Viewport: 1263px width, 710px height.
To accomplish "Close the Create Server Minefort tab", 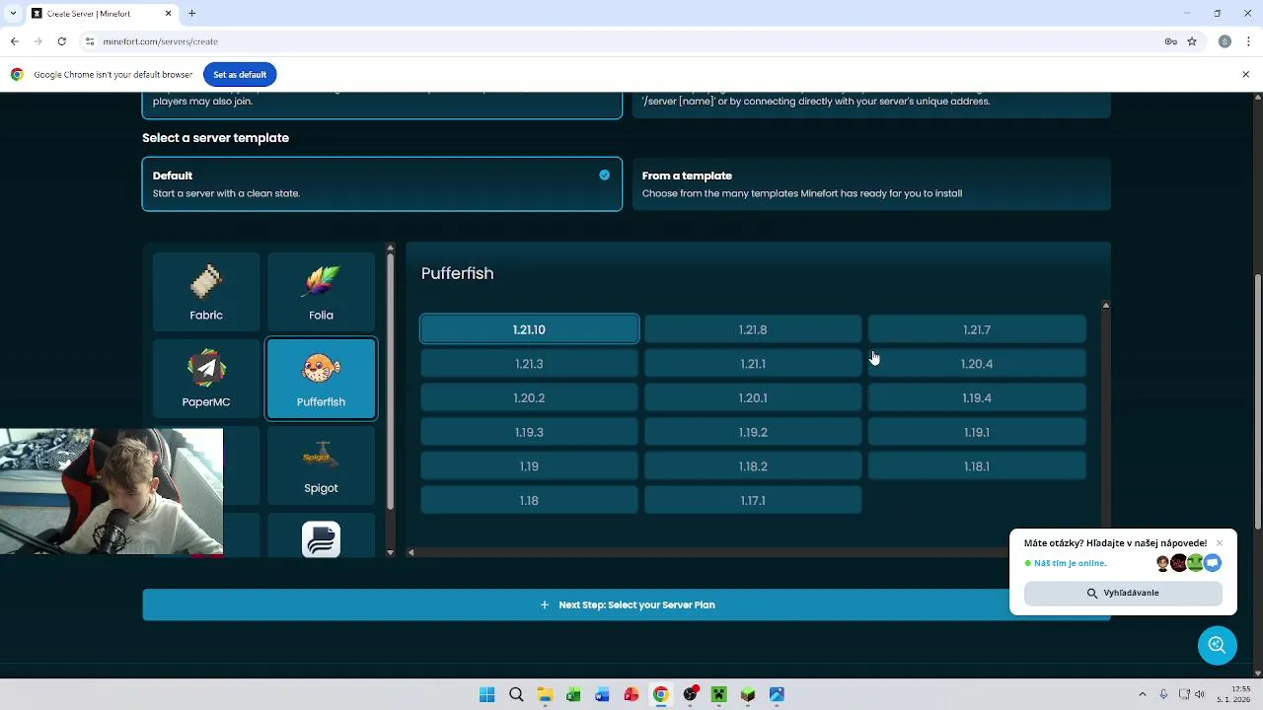I will click(x=168, y=14).
